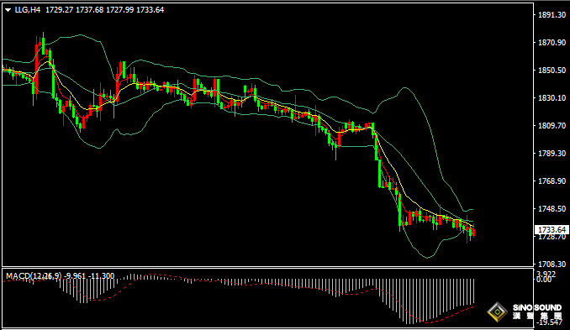Click the 1768.90 price axis label
Image resolution: width=570 pixels, height=330 pixels.
pos(552,181)
